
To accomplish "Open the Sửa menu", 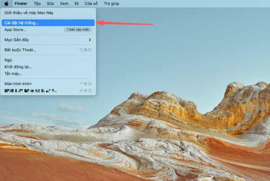I will point(50,4).
